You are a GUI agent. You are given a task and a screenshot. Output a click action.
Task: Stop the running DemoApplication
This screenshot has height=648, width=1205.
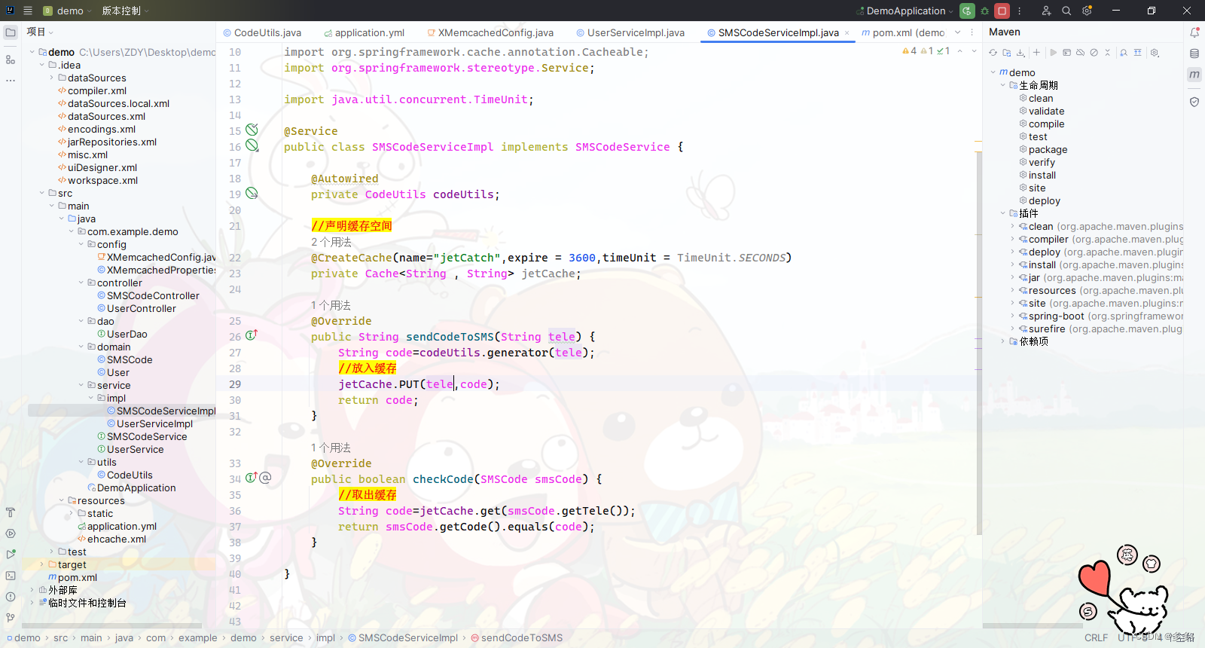1002,11
